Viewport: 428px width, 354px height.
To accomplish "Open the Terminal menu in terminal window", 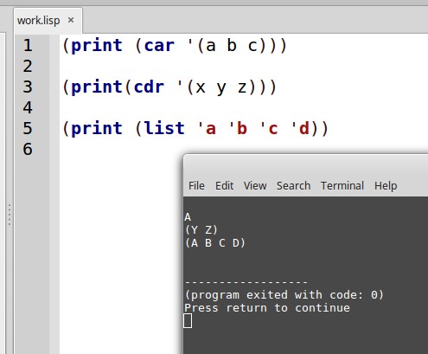I will (342, 185).
